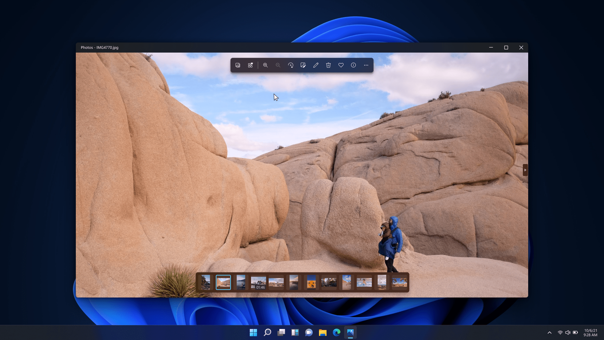Screen dimensions: 604x340
Task: Play the 01:46 video from the filmstrip
Action: (258, 282)
